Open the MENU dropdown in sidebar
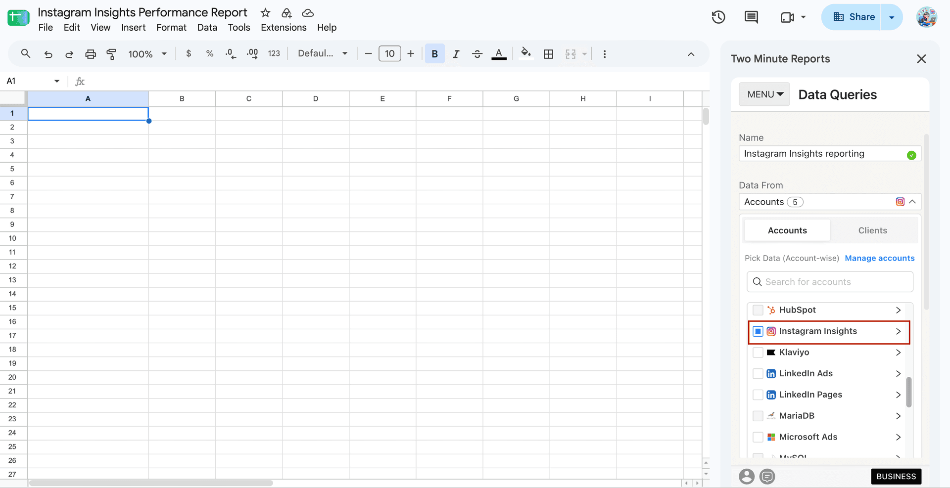Screen dimensions: 950x488 coord(764,94)
